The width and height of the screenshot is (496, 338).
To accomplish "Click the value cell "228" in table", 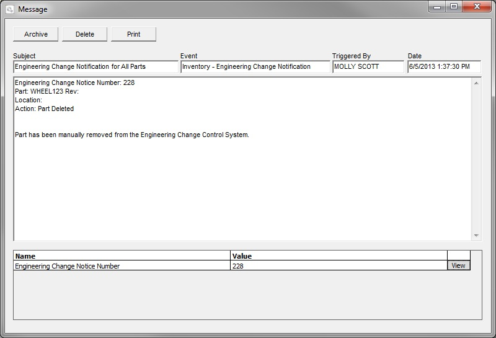I will (339, 266).
